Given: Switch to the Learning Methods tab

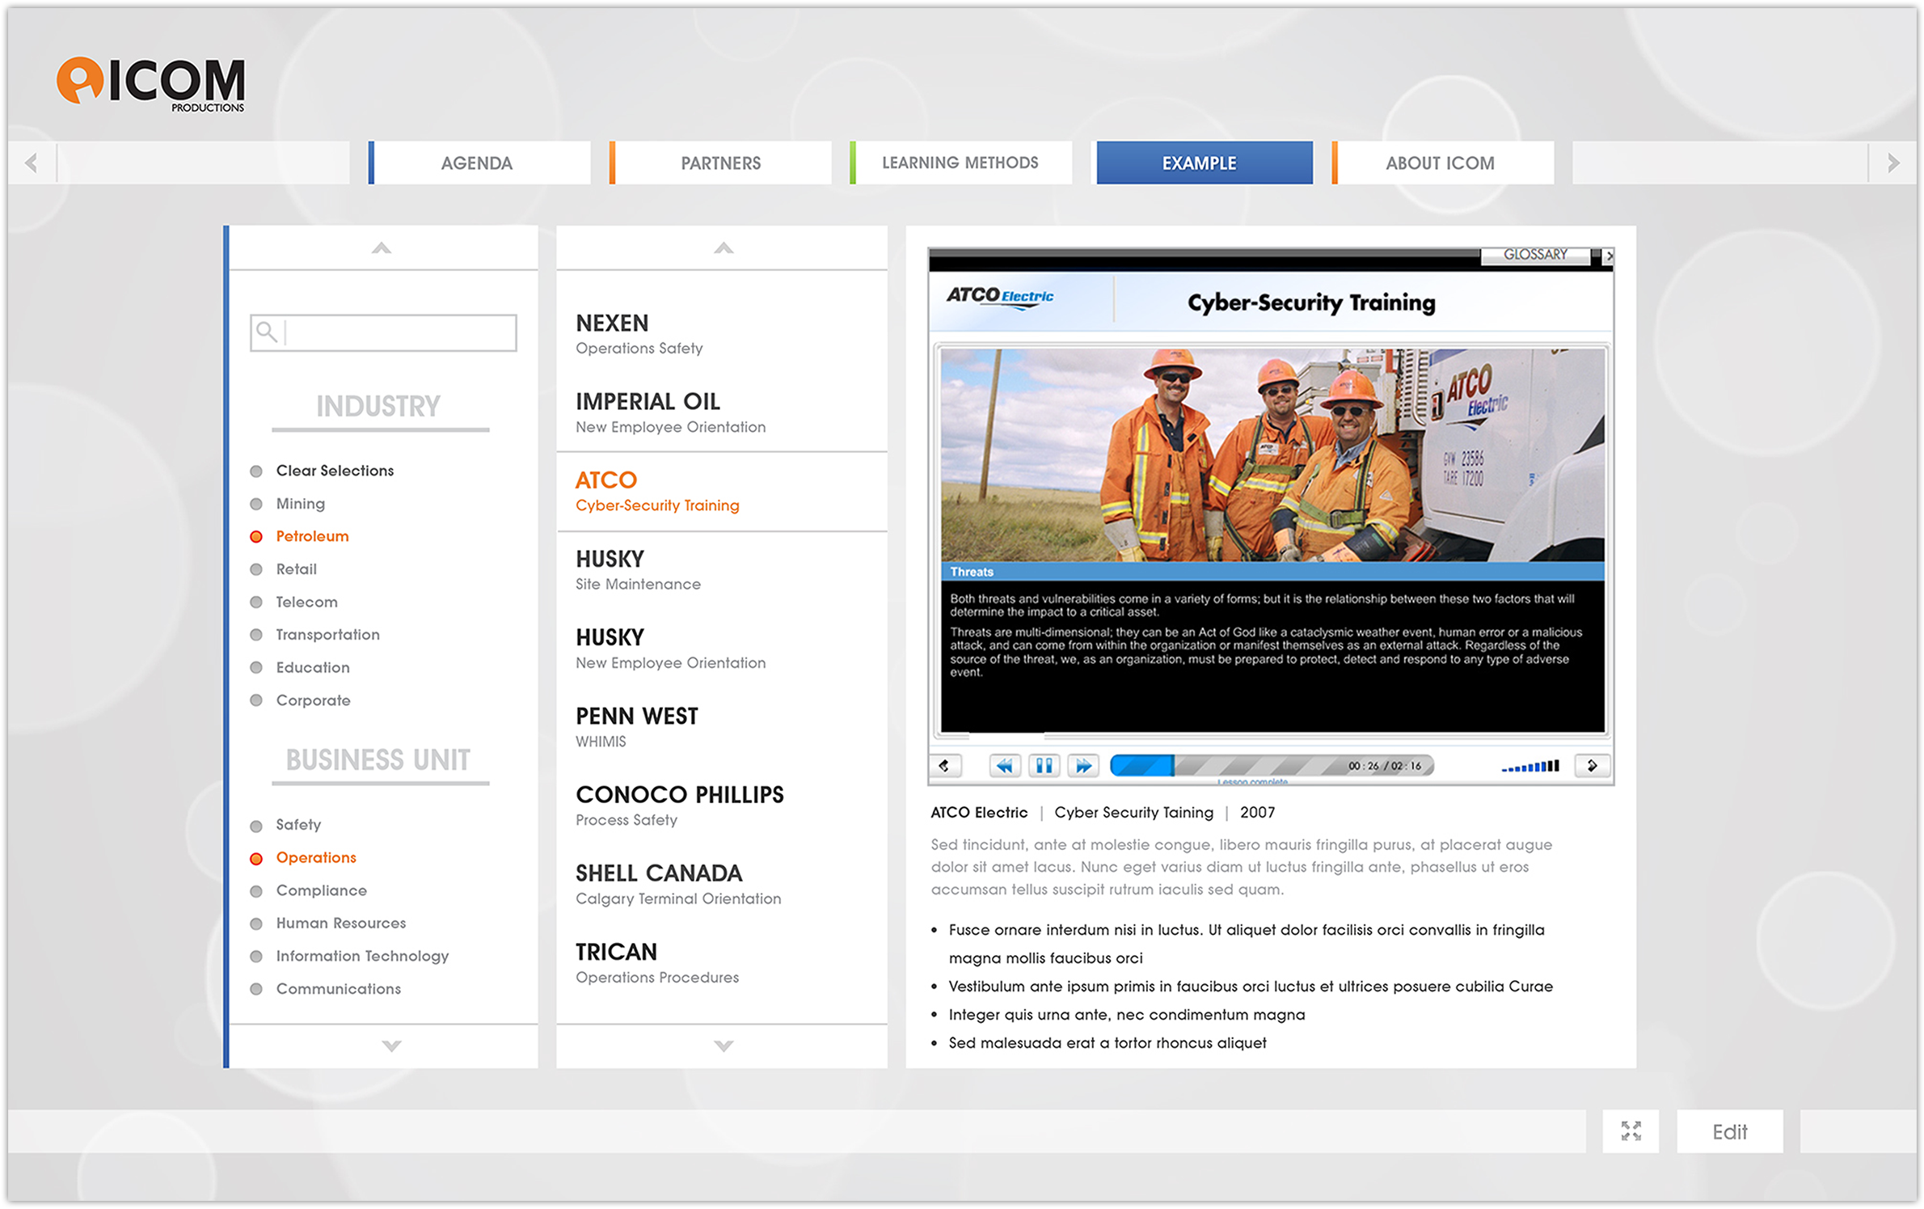Looking at the screenshot, I should [x=960, y=163].
